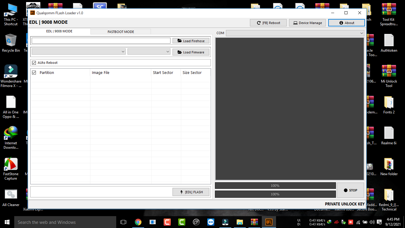Image resolution: width=405 pixels, height=228 pixels.
Task: Select the Authtoken file on the desktop
Action: (389, 43)
